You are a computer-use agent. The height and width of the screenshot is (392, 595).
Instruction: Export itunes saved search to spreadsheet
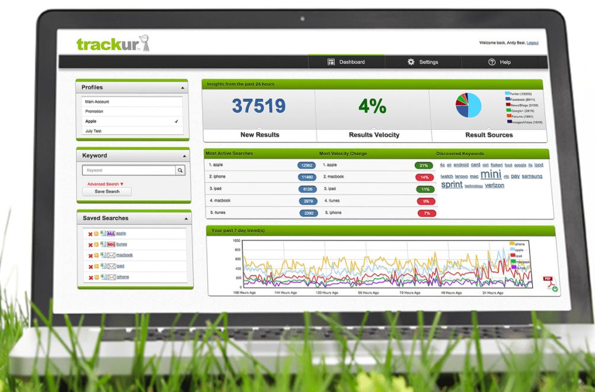103,244
